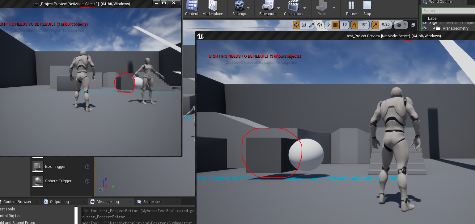475x224 pixels.
Task: Select the Translate tool in viewport toolbar
Action: pos(296,25)
